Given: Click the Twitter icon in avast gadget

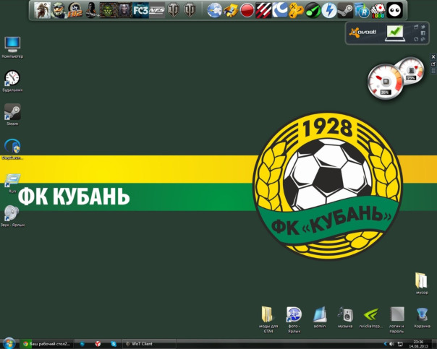Looking at the screenshot, I should tap(423, 27).
